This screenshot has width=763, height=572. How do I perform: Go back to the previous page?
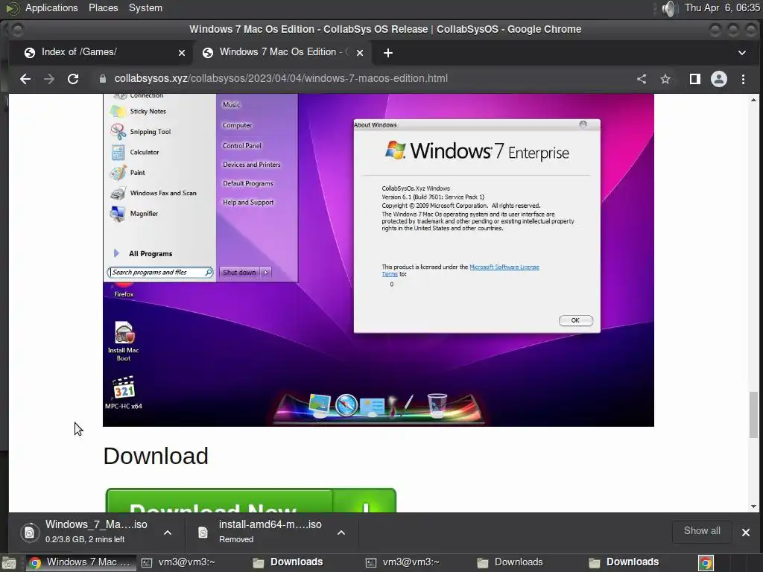25,79
